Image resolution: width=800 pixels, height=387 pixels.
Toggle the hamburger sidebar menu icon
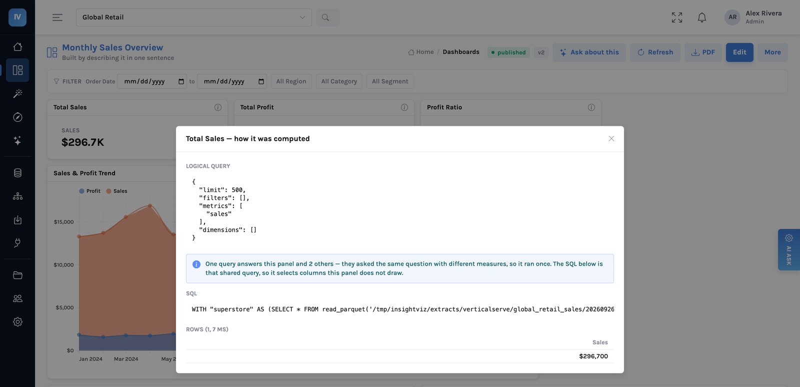click(x=57, y=17)
